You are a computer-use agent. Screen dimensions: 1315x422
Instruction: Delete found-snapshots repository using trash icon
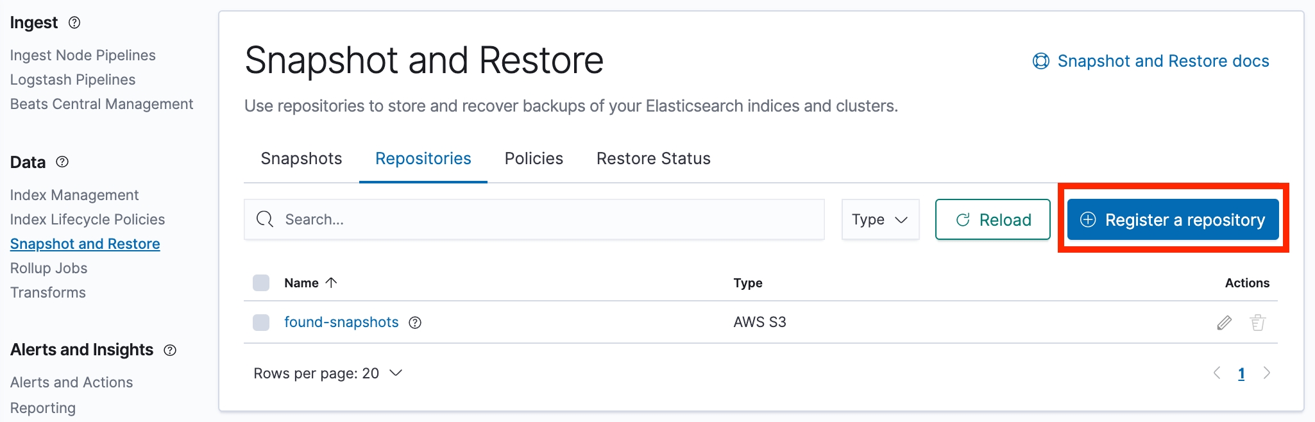(x=1257, y=323)
